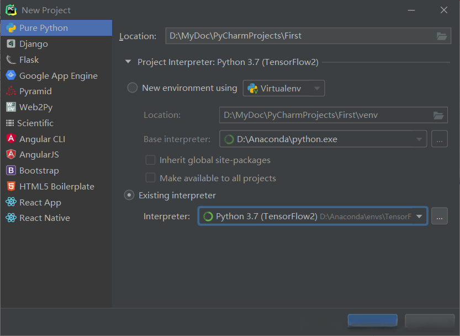Select React Native project type

(x=44, y=218)
